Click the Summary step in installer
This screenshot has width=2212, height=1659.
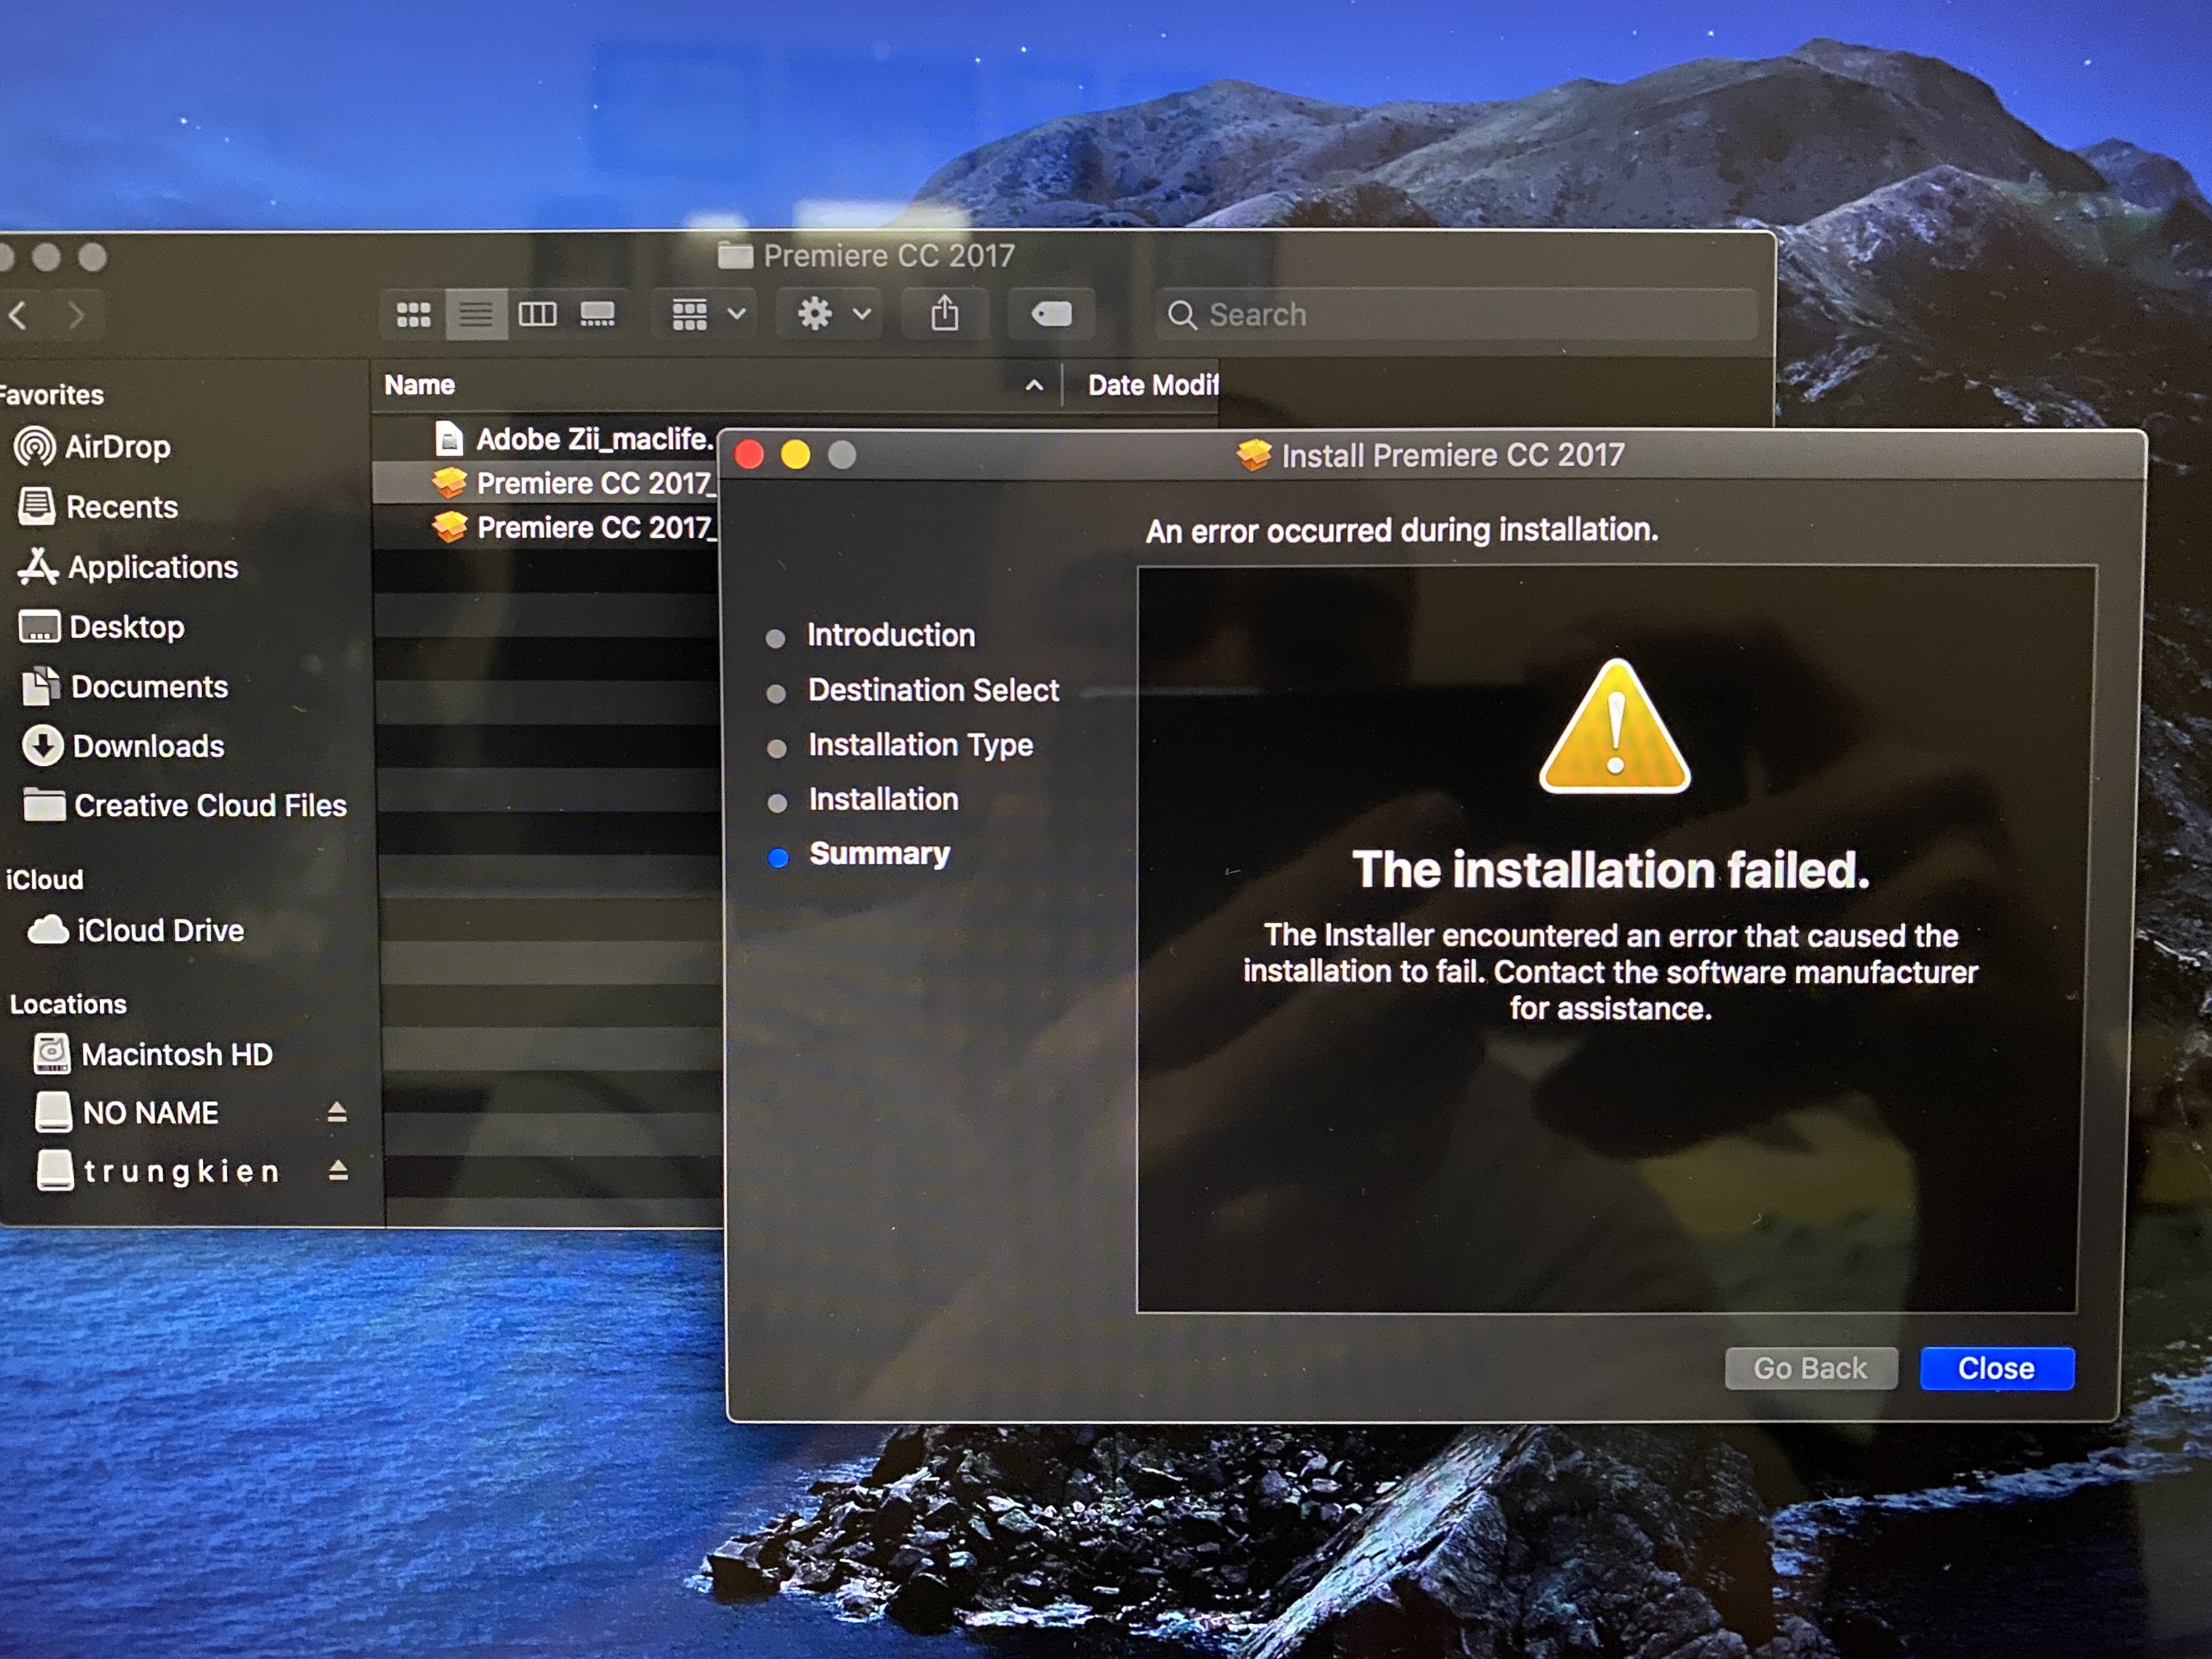pyautogui.click(x=879, y=854)
